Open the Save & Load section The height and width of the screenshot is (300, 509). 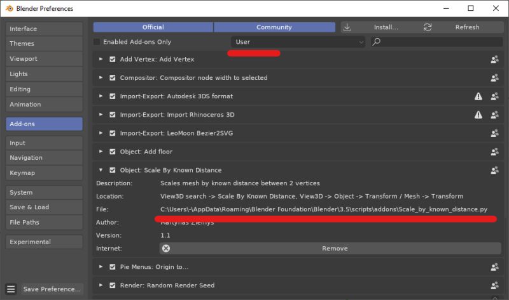point(44,207)
